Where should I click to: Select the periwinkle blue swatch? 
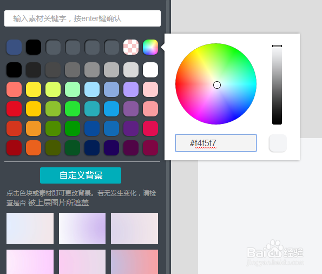tap(111, 89)
